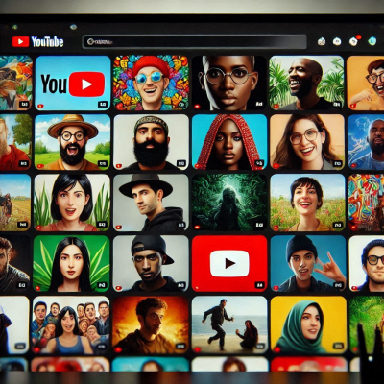Click red channel dot on backward cap man thumbnail
Screen dimensions: 384x384
pos(119,287)
